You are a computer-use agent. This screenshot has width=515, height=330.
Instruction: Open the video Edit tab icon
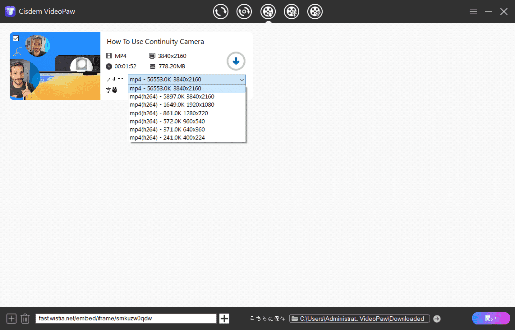pyautogui.click(x=315, y=11)
